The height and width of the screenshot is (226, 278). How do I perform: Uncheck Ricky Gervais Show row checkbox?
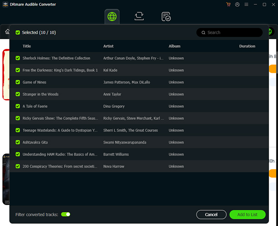[x=18, y=118]
